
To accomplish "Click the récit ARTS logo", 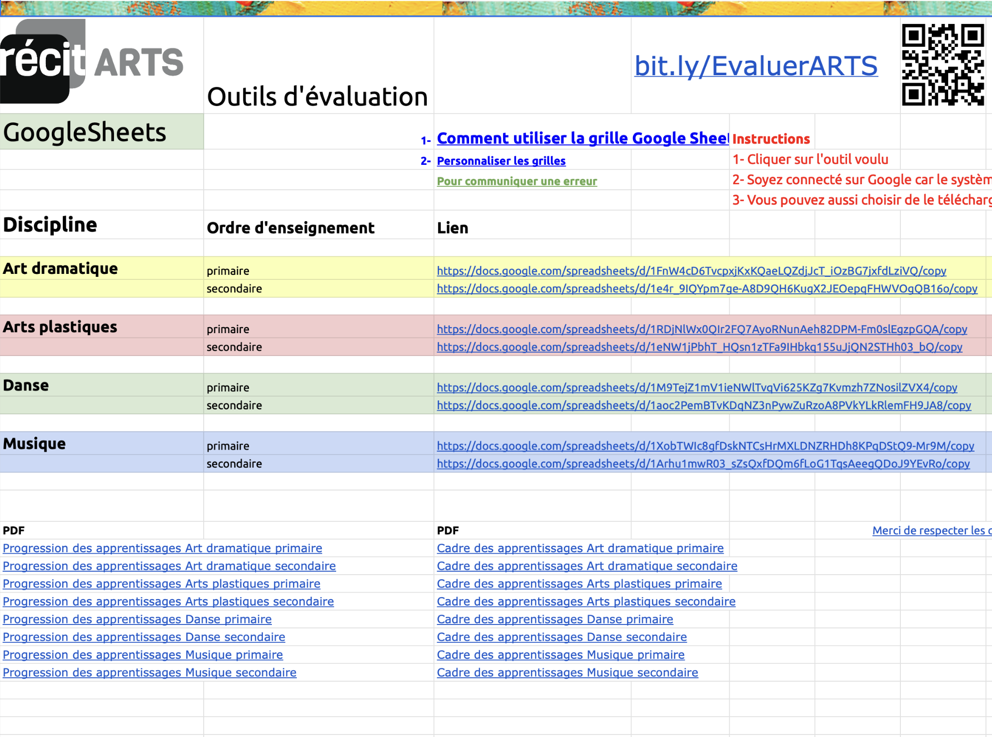I will coord(92,62).
